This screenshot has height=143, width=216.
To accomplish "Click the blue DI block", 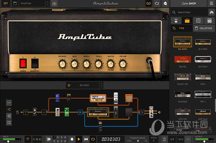I will 80,112.
